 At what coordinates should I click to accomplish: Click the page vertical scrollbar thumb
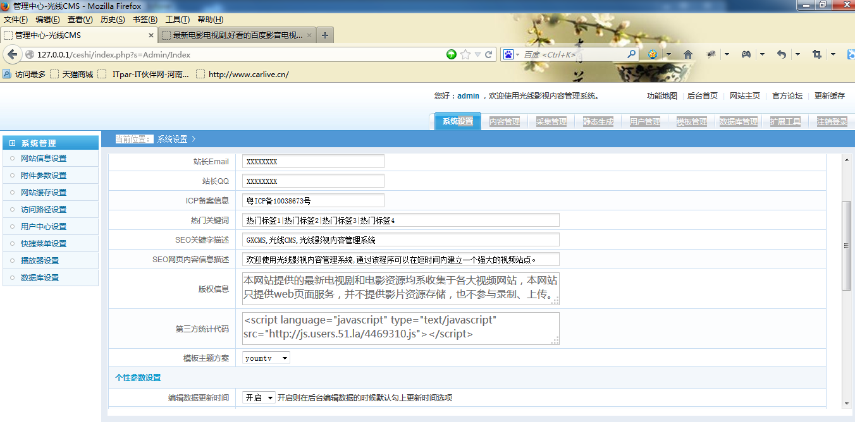846,246
